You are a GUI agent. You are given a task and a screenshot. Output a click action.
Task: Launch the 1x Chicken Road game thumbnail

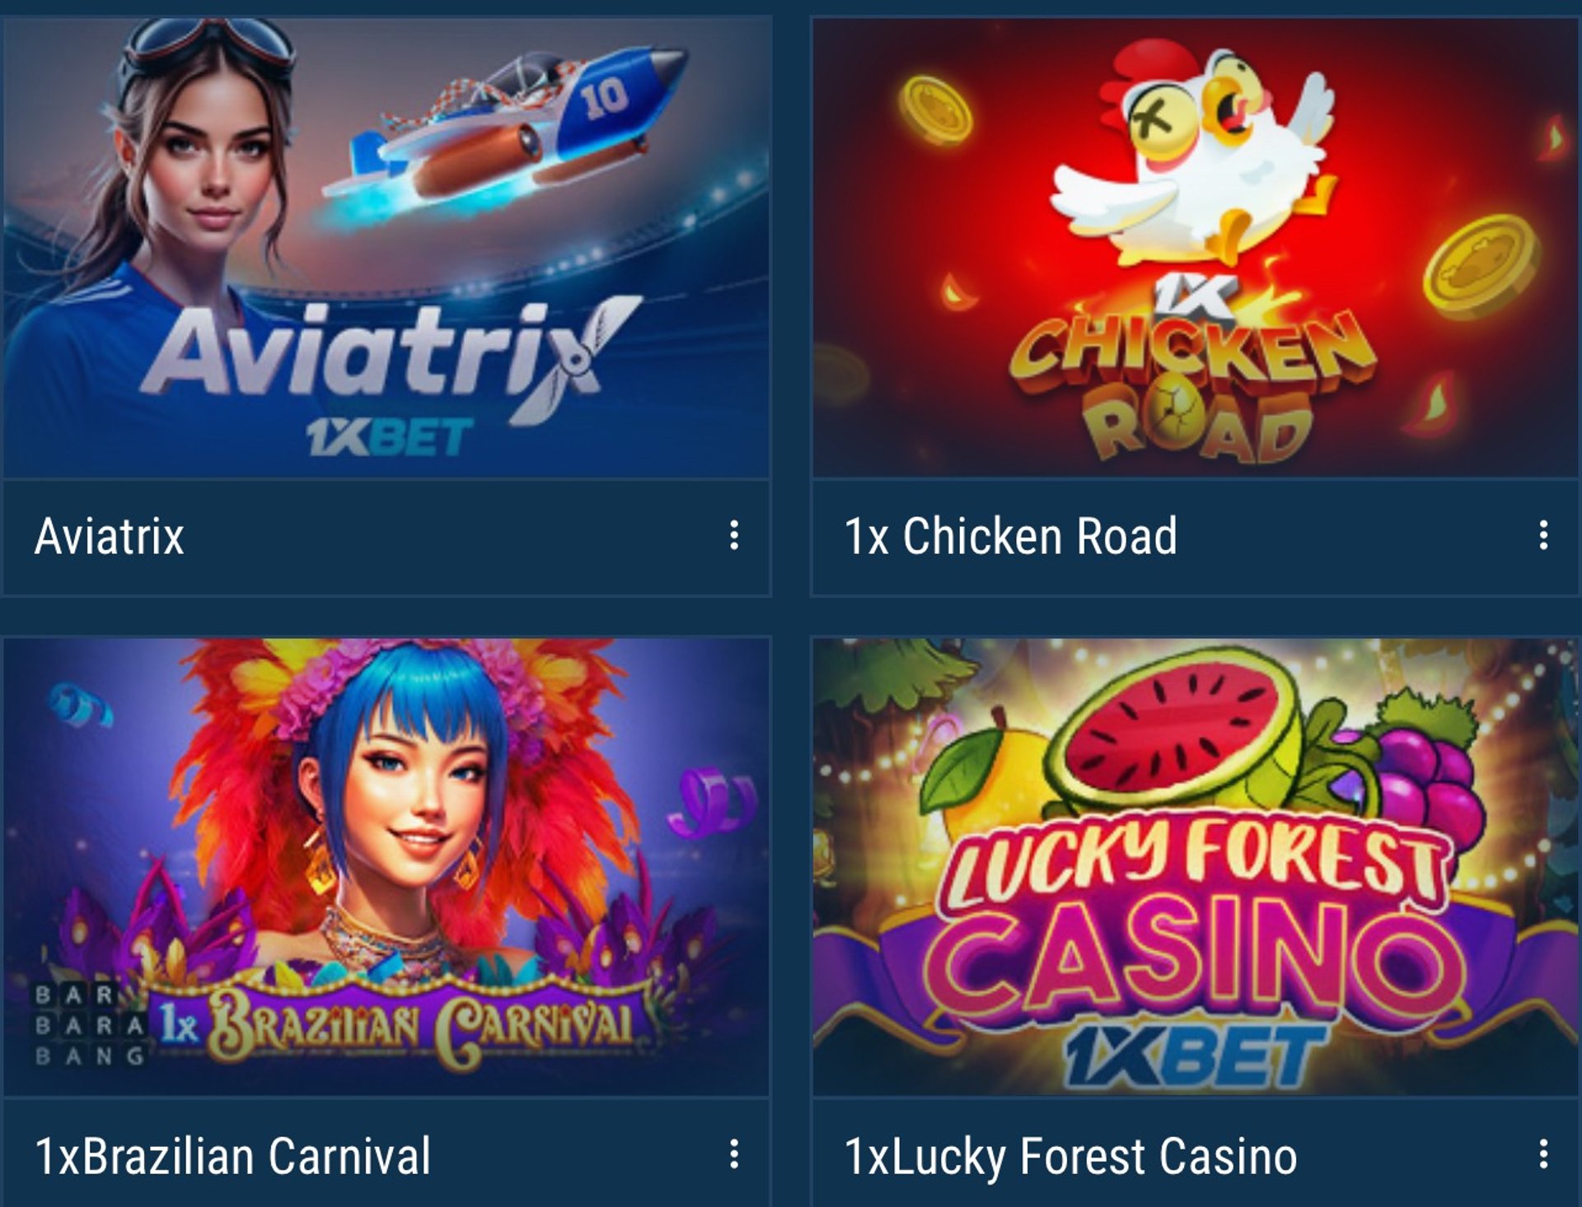1196,248
